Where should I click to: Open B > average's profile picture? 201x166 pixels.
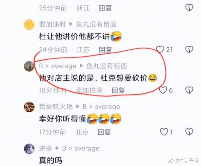29,66
